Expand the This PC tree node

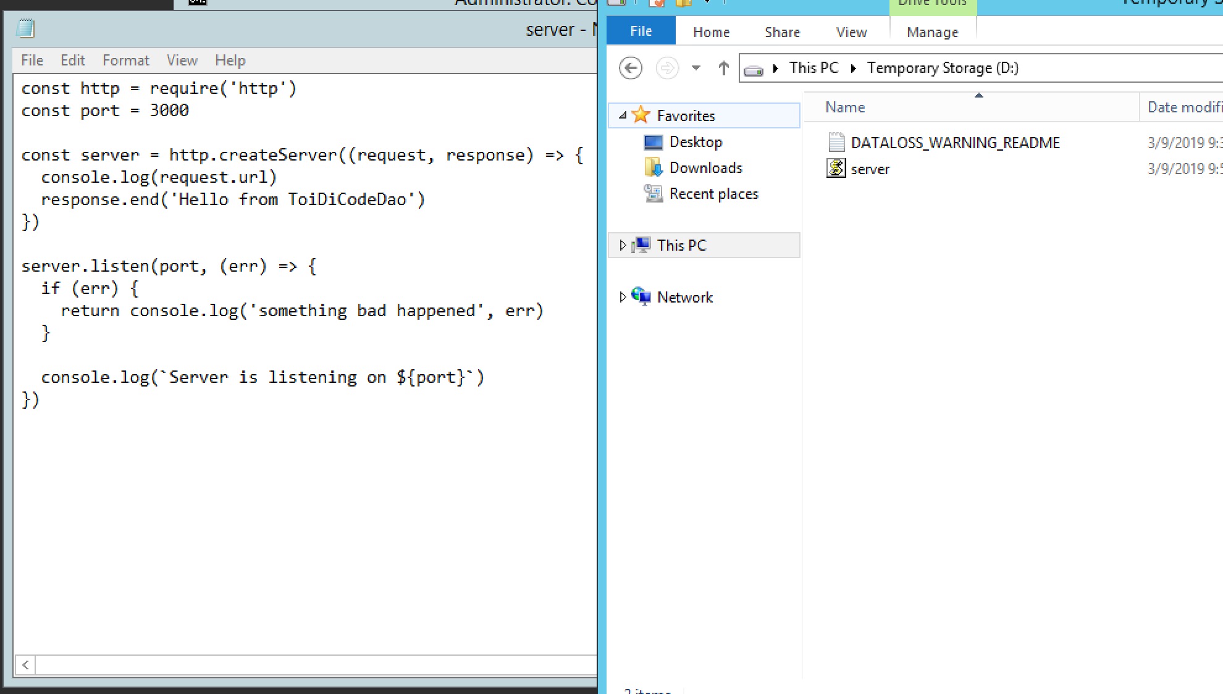pos(622,245)
